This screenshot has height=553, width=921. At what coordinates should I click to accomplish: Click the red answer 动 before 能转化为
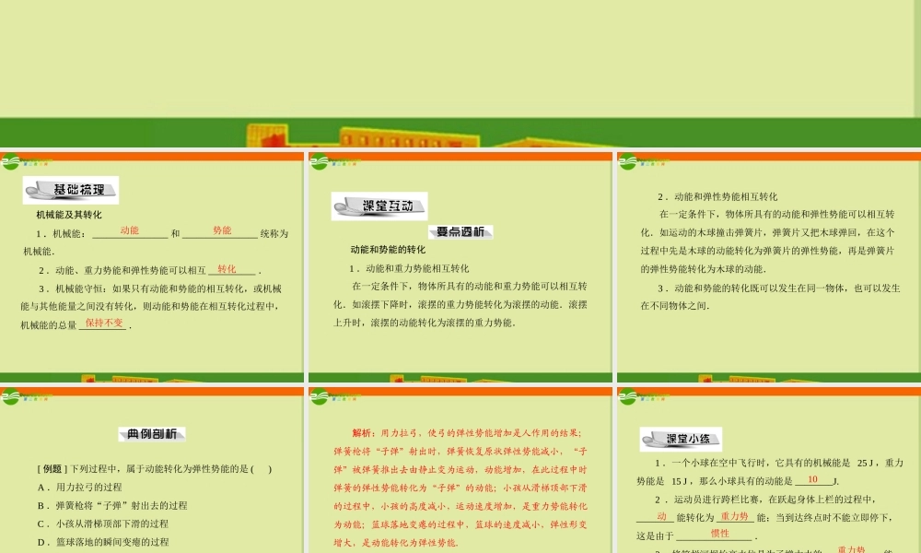(662, 516)
